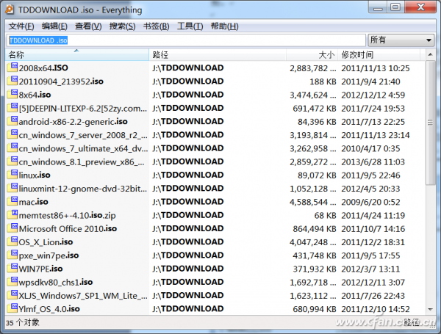Screen dimensions: 441x334
Task: Click the scrollbar up arrow
Action: [x=430, y=55]
